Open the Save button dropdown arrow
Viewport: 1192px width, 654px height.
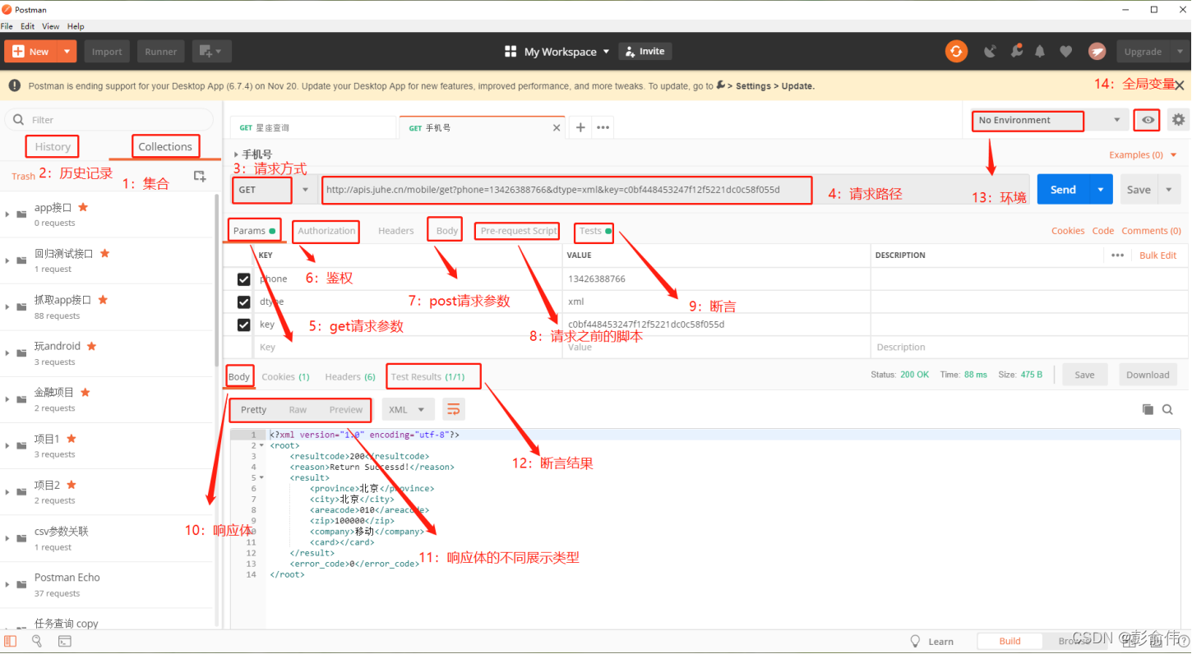tap(1169, 190)
